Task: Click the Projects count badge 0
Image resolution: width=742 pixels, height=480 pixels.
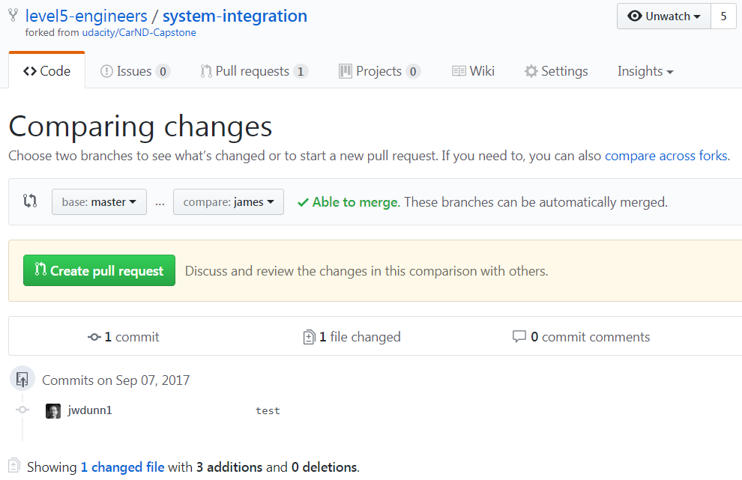Action: 413,71
